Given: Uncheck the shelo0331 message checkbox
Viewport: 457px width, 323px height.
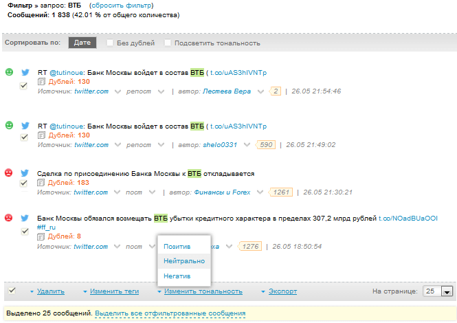Looking at the screenshot, I should (x=24, y=137).
